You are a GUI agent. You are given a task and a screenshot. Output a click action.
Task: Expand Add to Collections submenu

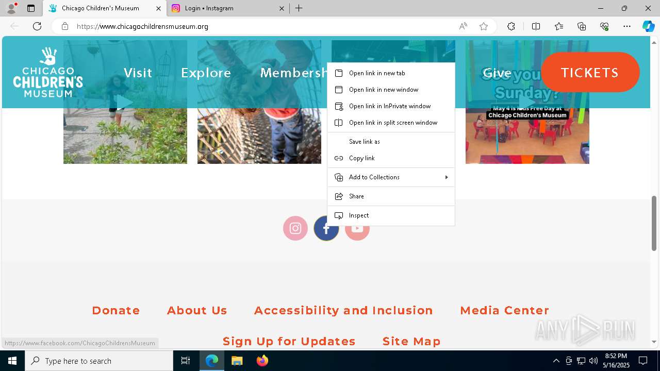click(391, 177)
